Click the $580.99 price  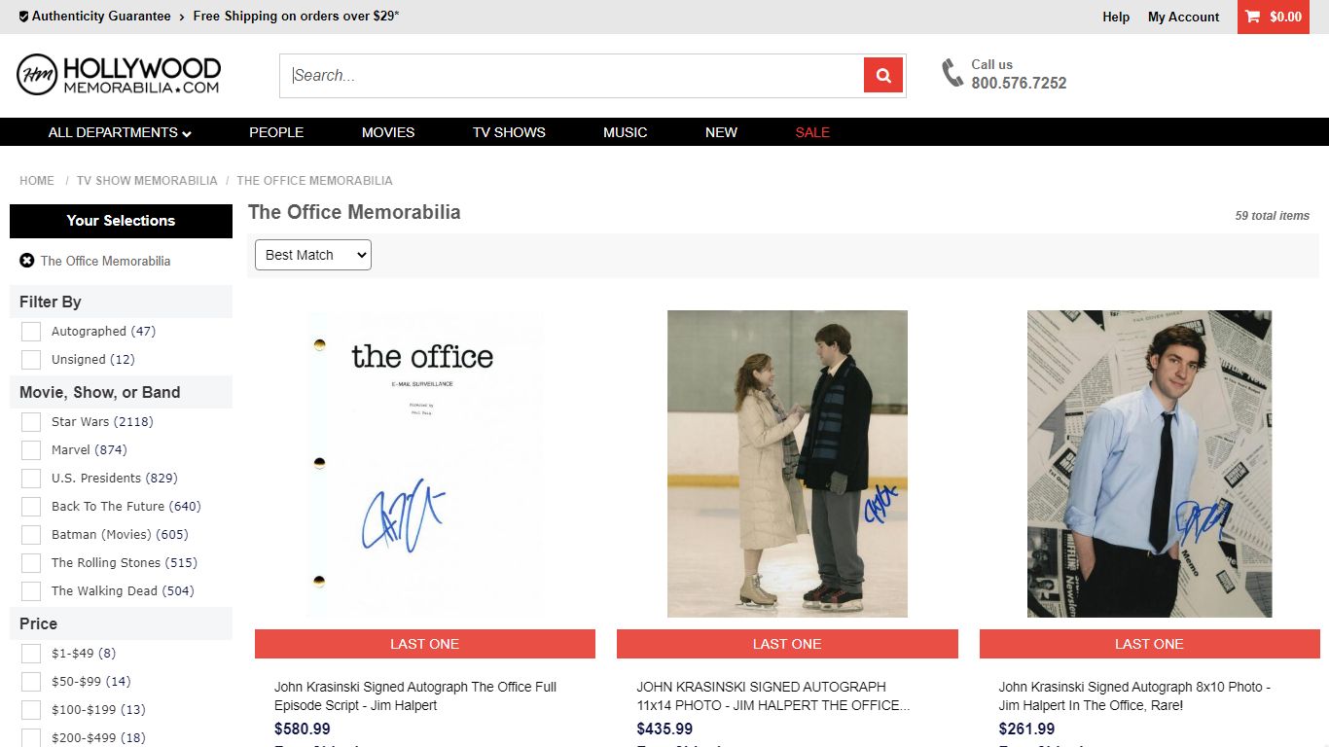pos(303,729)
